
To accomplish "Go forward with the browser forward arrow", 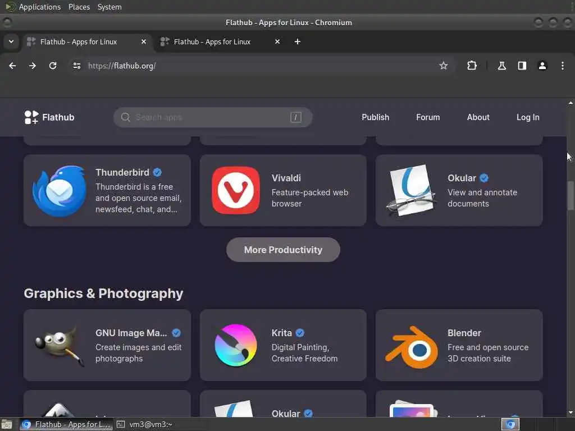I will tap(33, 66).
